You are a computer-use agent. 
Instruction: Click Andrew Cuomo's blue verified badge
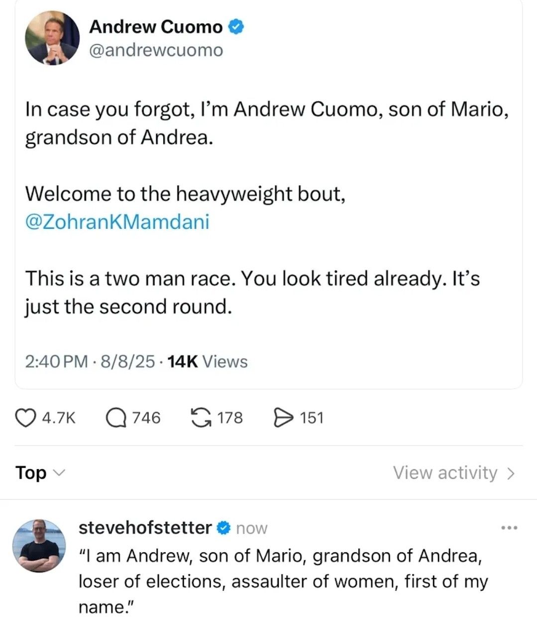(236, 27)
